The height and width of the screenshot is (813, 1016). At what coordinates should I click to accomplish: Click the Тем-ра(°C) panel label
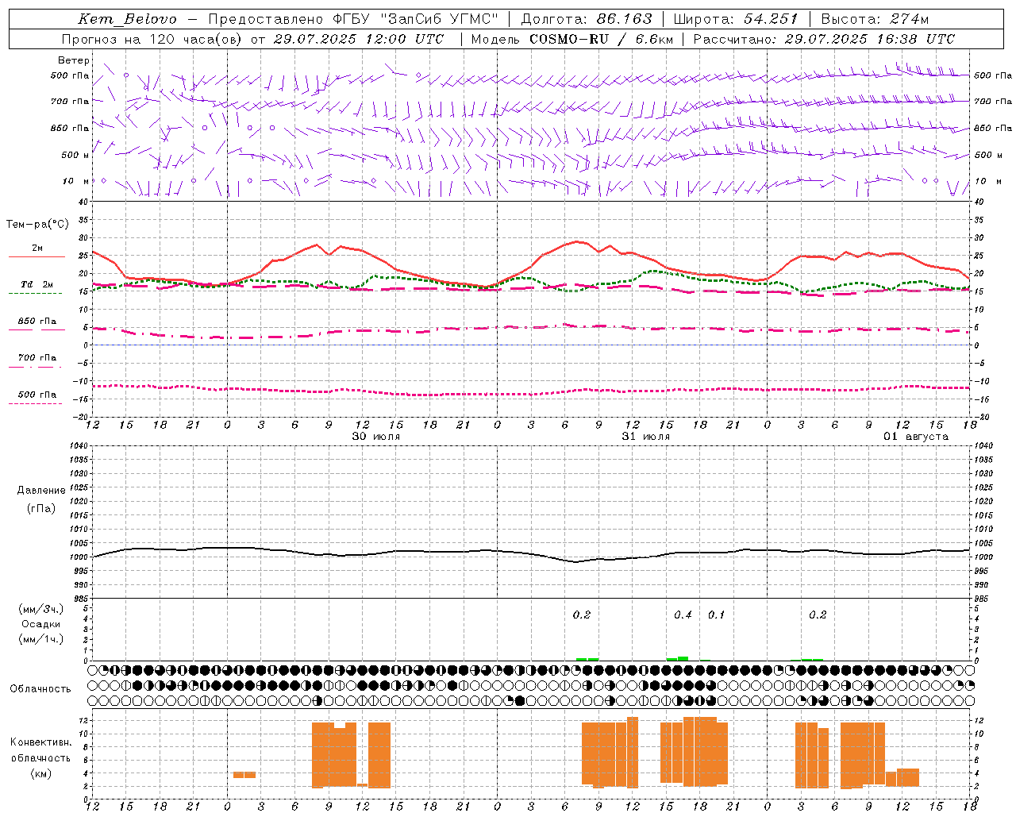[37, 225]
